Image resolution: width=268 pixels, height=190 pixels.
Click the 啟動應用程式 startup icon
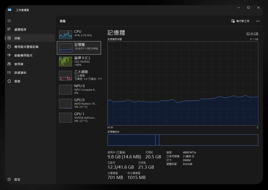tap(9, 55)
